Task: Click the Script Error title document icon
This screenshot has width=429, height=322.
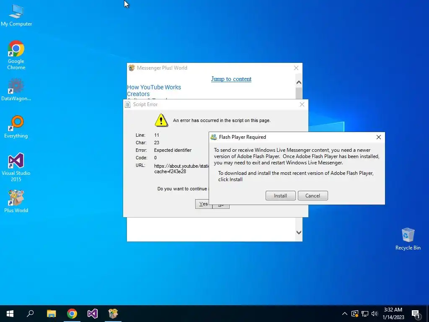Action: click(127, 104)
